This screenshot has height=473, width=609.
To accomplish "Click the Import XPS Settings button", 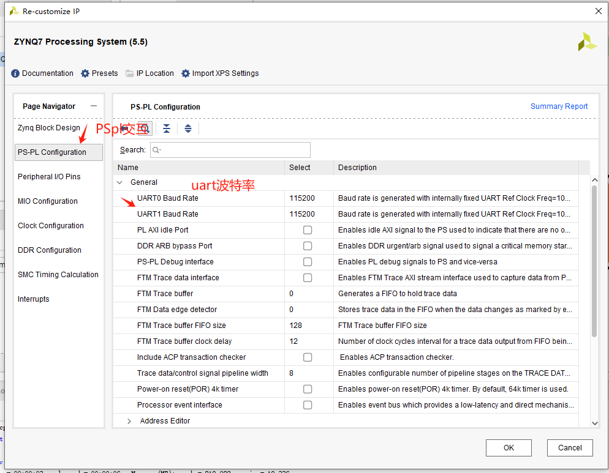I will (x=225, y=73).
